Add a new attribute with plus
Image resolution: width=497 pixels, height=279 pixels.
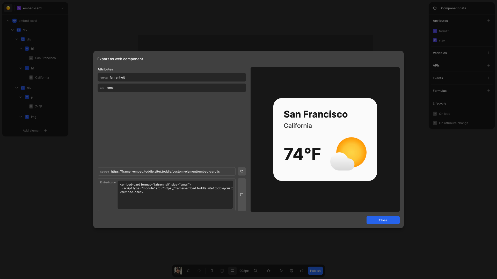(x=489, y=21)
